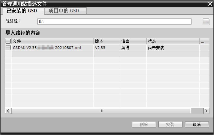Screen dimensions: 214x135
Task: Select the GSDML-V2.33 xml file name
Action: click(47, 48)
